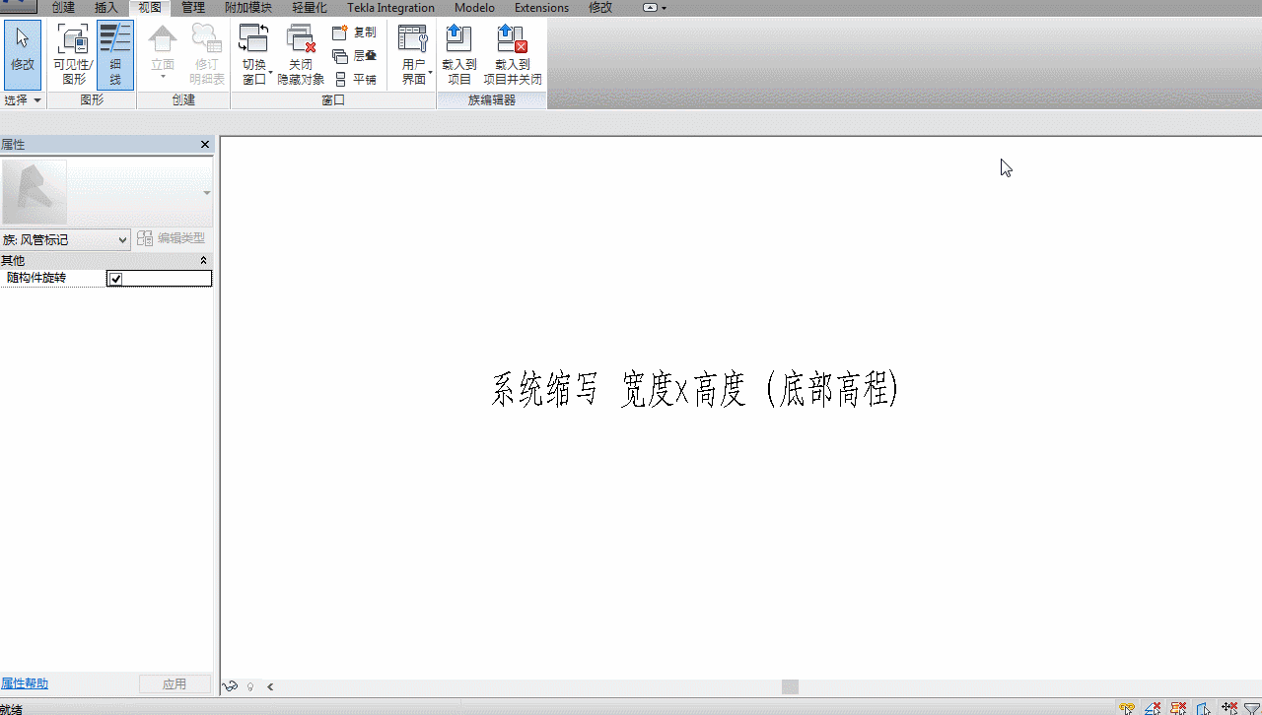Viewport: 1262px width, 715px height.
Task: Click the 切换窗口 switch windows icon
Action: [x=254, y=39]
